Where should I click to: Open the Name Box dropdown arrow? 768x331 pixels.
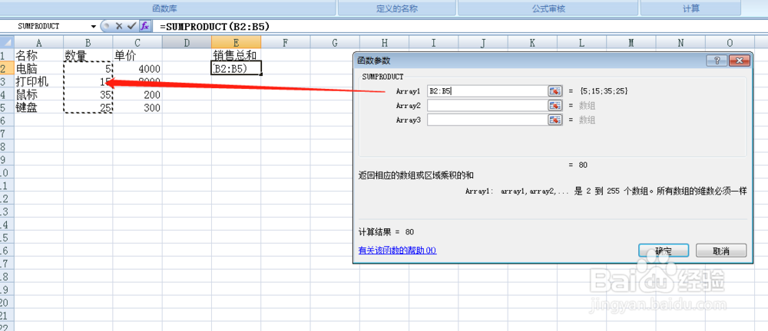tap(94, 26)
